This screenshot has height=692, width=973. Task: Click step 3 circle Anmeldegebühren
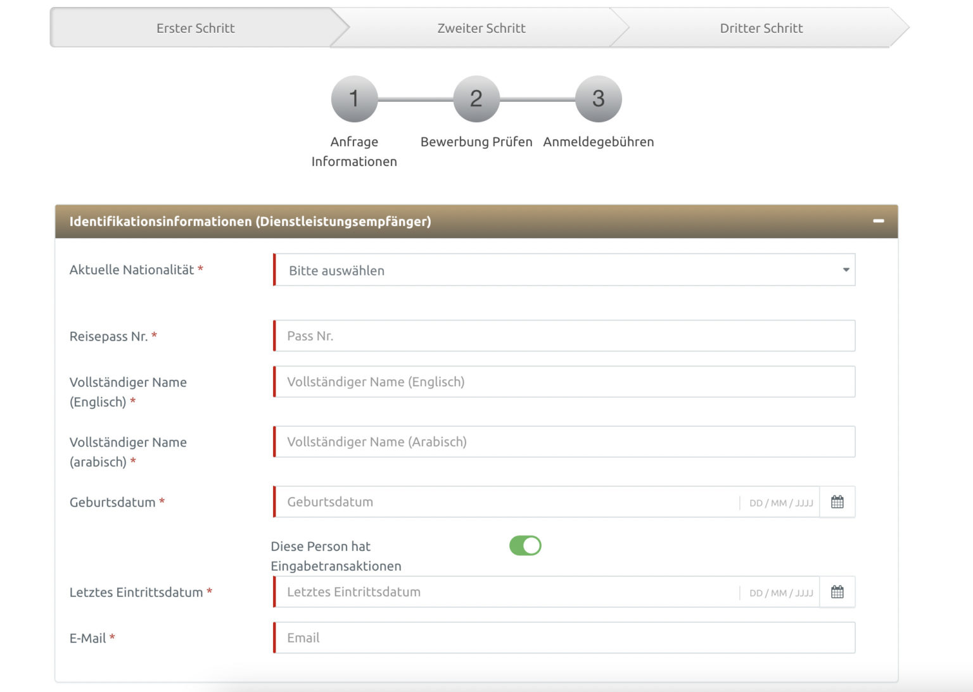tap(598, 99)
